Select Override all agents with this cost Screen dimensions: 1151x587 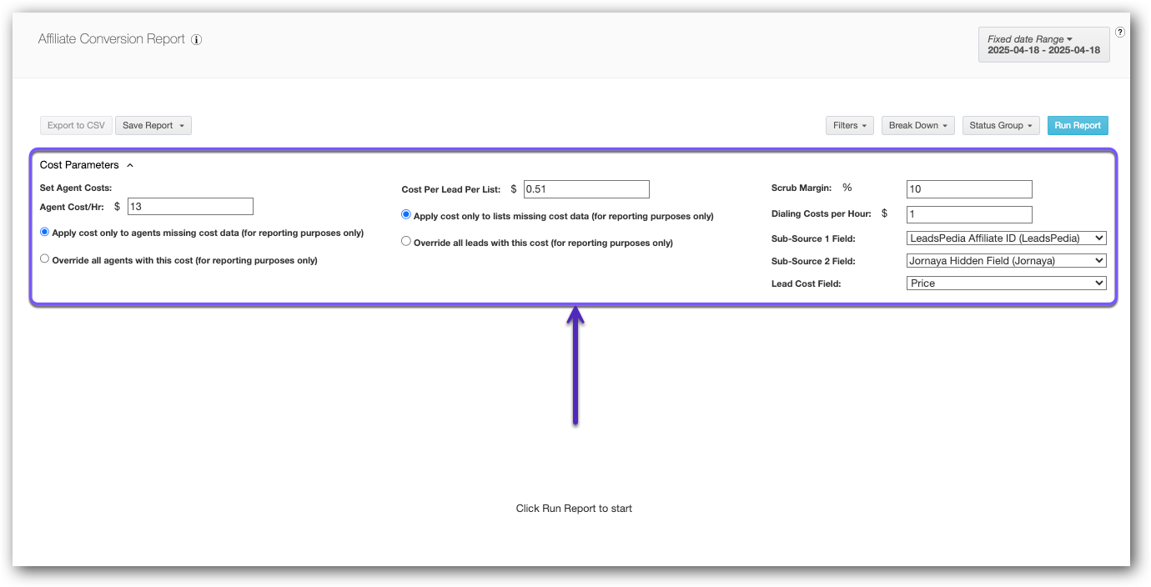click(45, 259)
